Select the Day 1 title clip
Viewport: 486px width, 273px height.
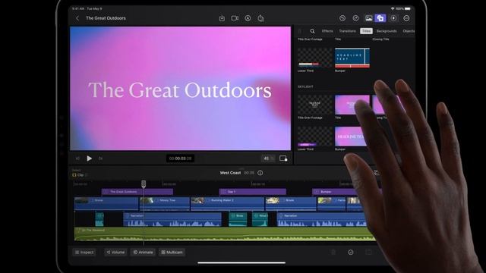253,192
